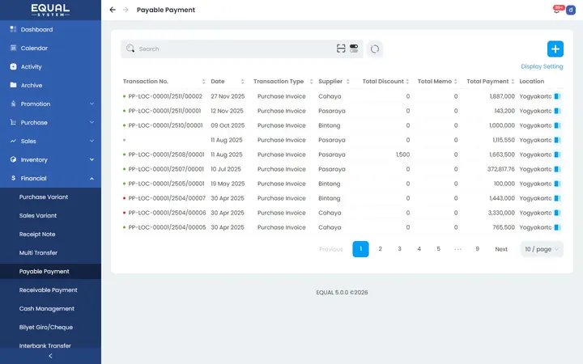This screenshot has width=583, height=364.
Task: Open the Archive folder icon
Action: pyautogui.click(x=14, y=85)
